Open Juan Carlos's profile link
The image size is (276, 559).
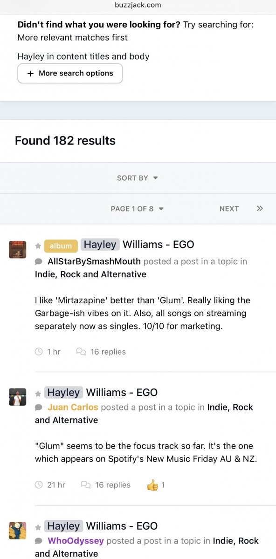[73, 407]
